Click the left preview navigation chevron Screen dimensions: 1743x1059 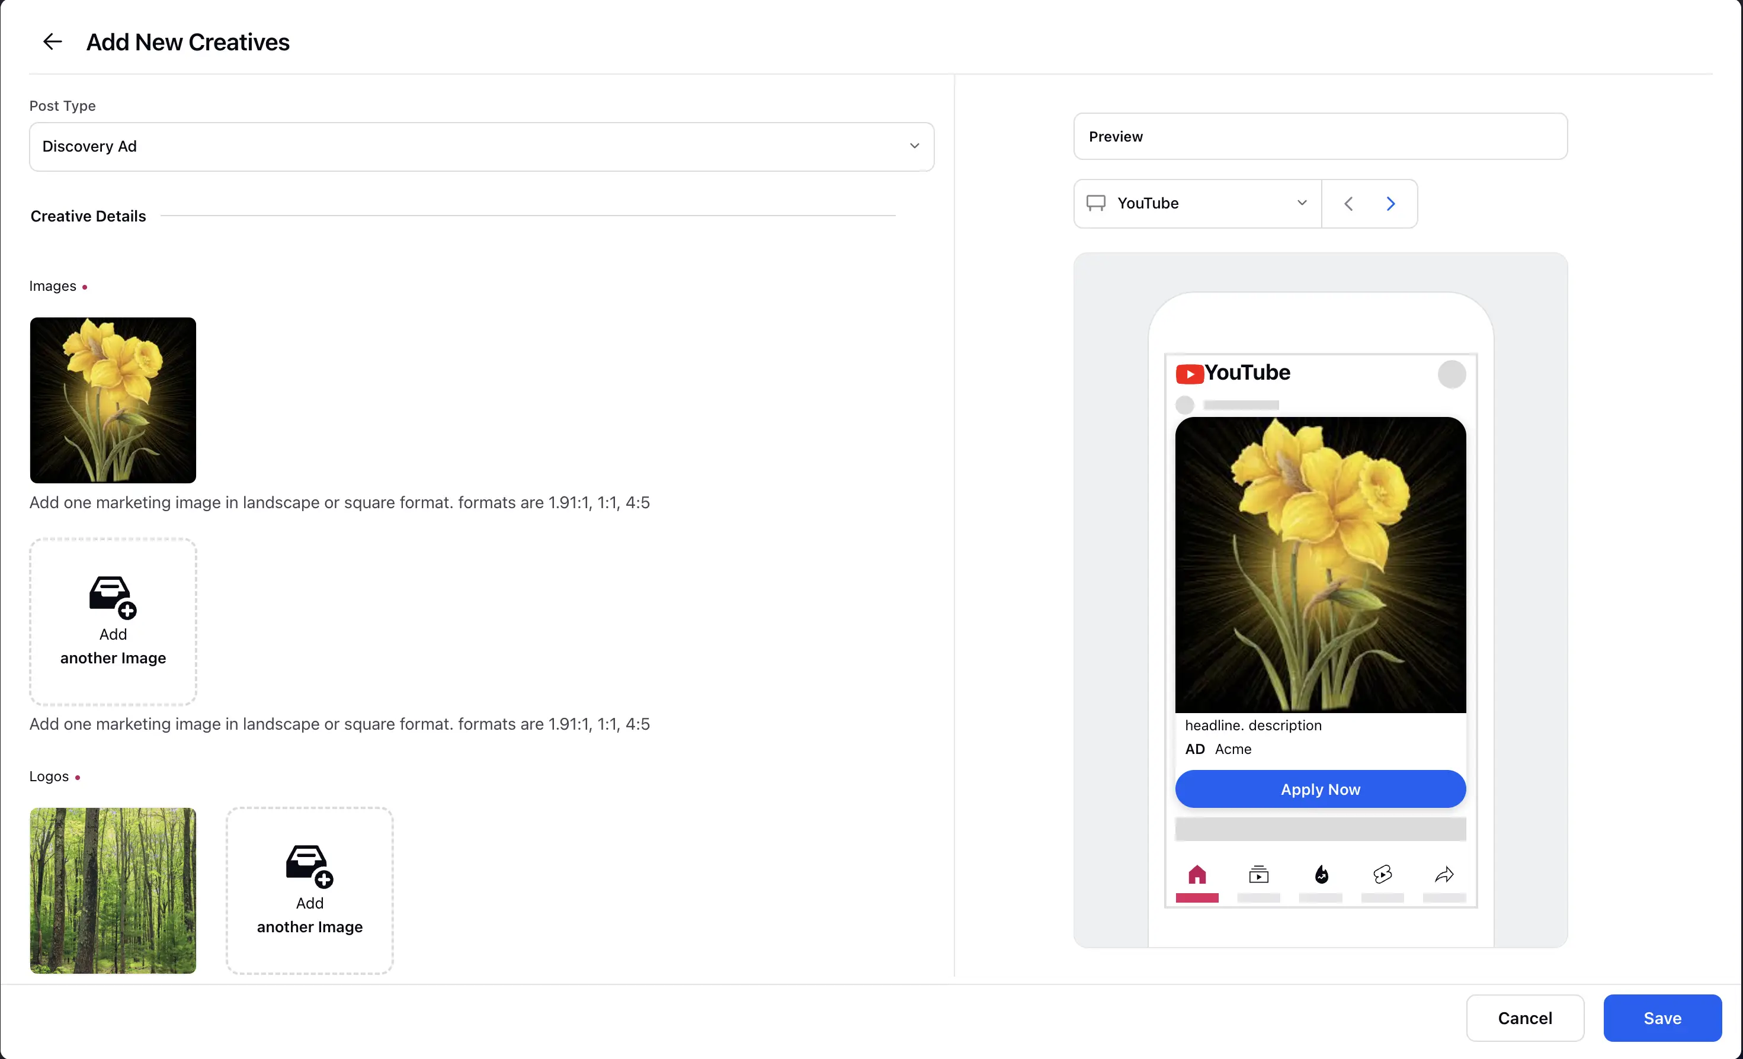pos(1348,203)
